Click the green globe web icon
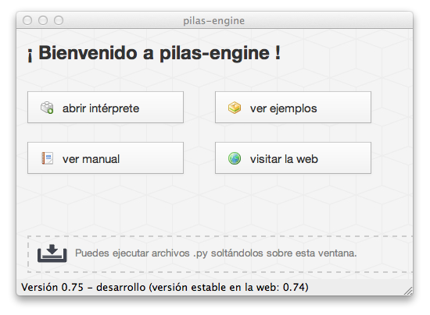 tap(235, 158)
